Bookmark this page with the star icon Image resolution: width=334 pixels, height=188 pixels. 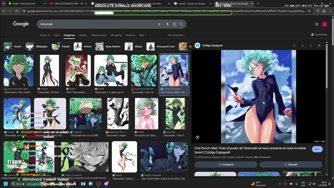click(309, 11)
